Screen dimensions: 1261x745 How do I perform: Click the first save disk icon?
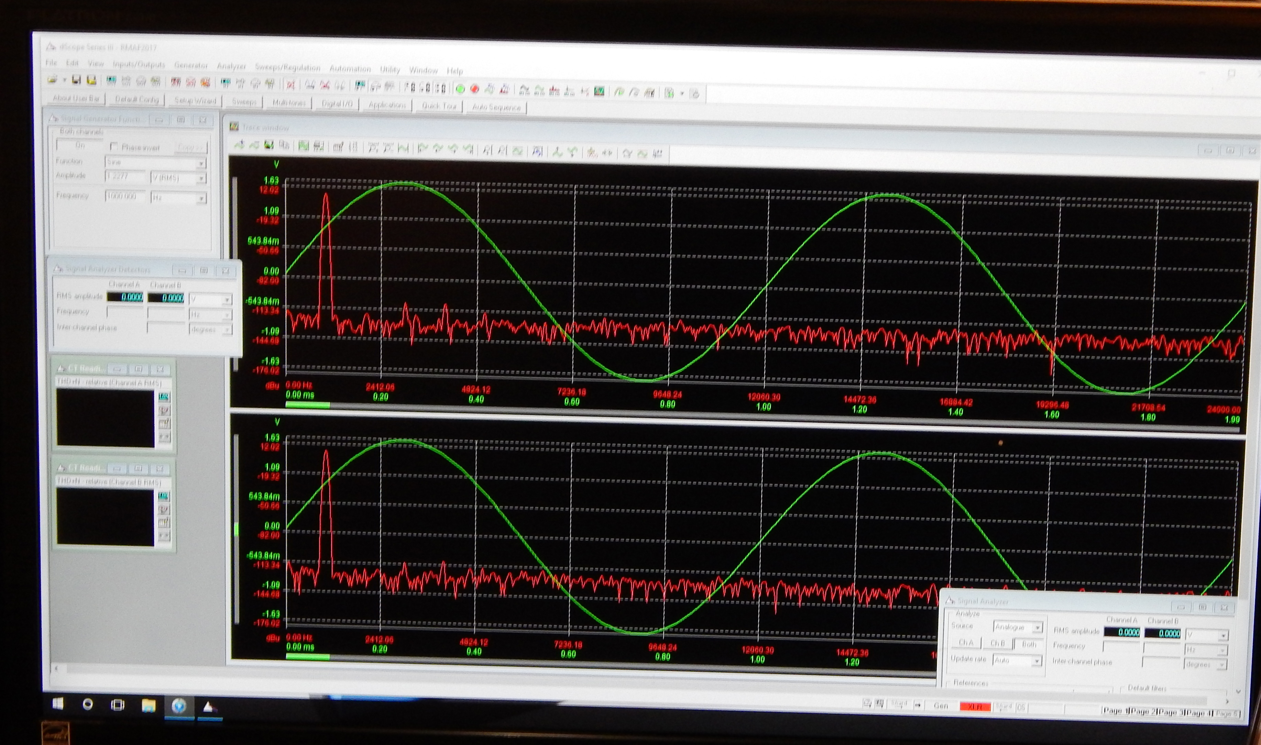[76, 80]
